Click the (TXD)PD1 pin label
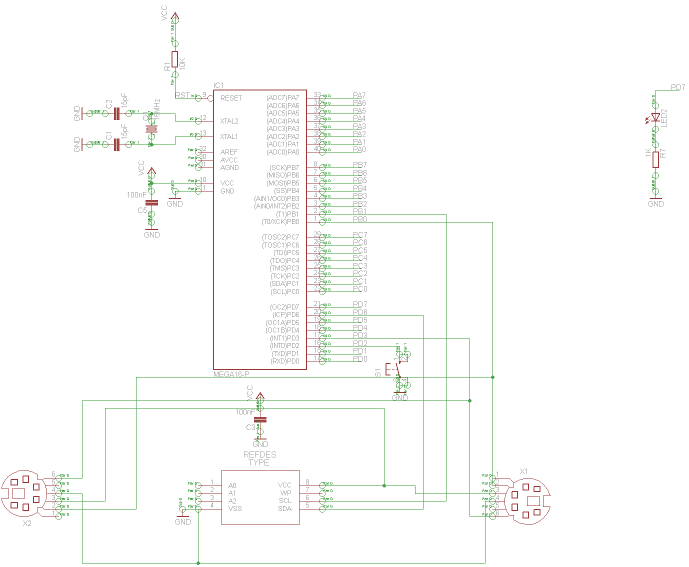This screenshot has width=689, height=567. pos(285,353)
